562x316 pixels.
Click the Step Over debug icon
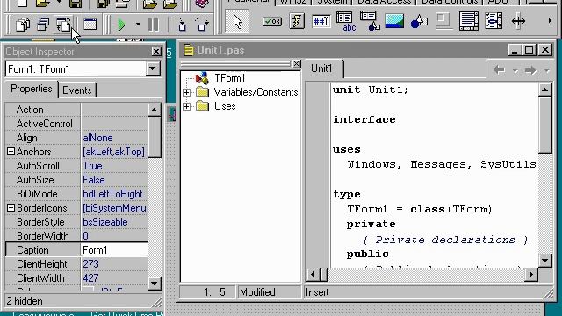coord(202,25)
